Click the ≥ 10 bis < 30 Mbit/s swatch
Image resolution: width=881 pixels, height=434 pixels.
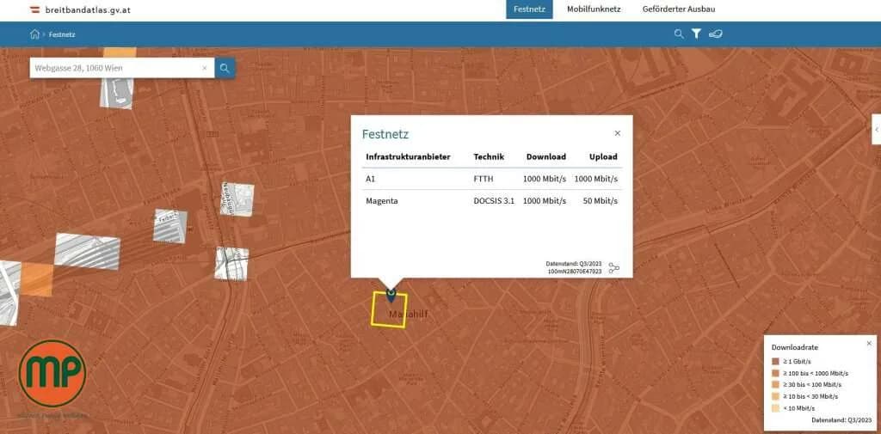(775, 396)
